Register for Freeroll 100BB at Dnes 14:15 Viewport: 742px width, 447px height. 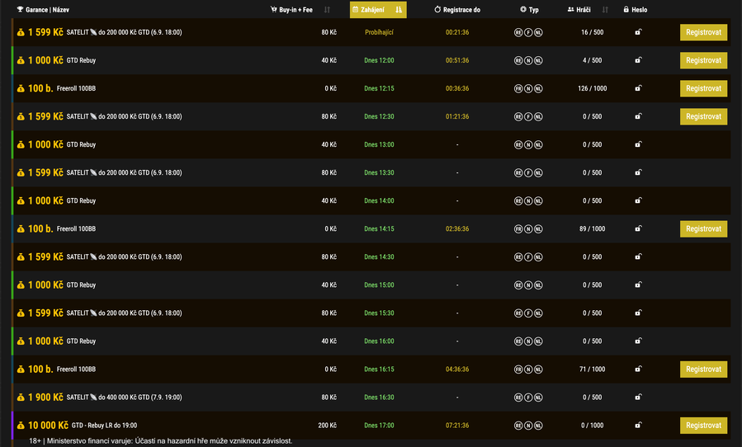[703, 228]
